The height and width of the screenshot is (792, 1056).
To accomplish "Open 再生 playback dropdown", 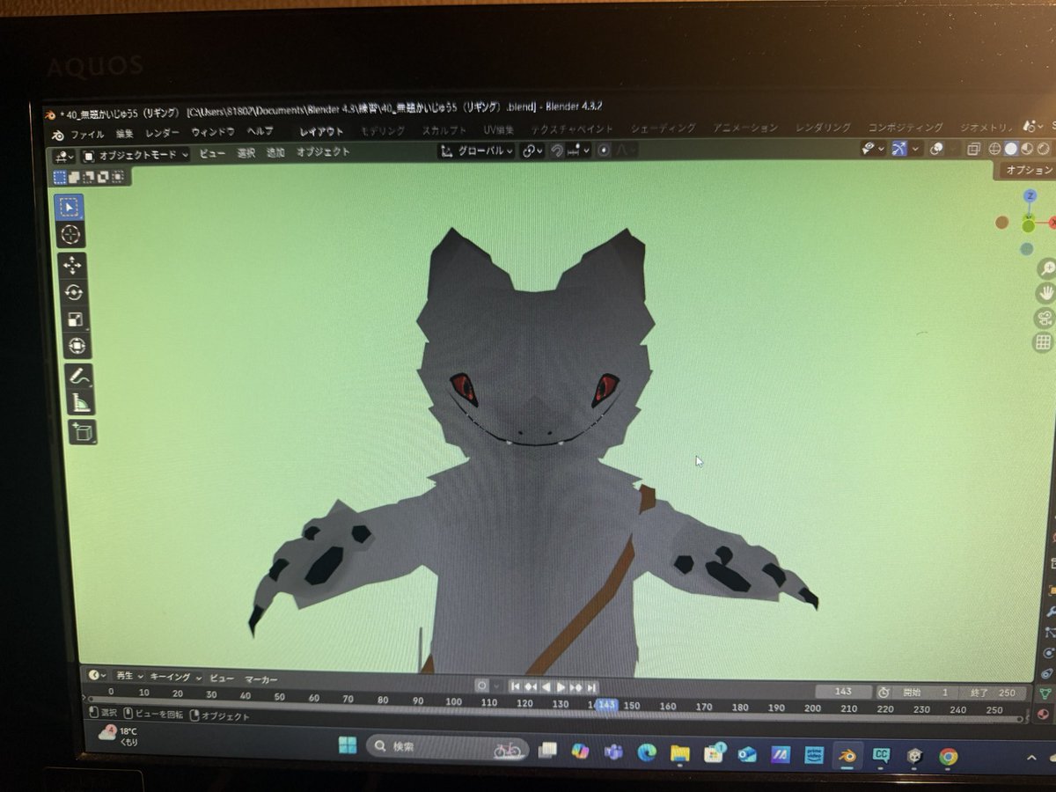I will tap(130, 677).
